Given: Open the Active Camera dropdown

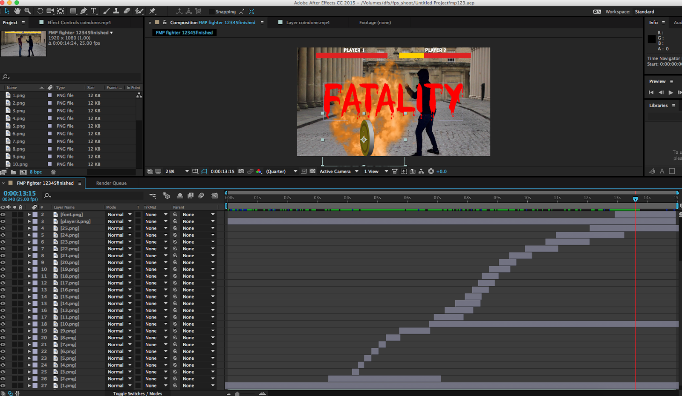Looking at the screenshot, I should (339, 171).
